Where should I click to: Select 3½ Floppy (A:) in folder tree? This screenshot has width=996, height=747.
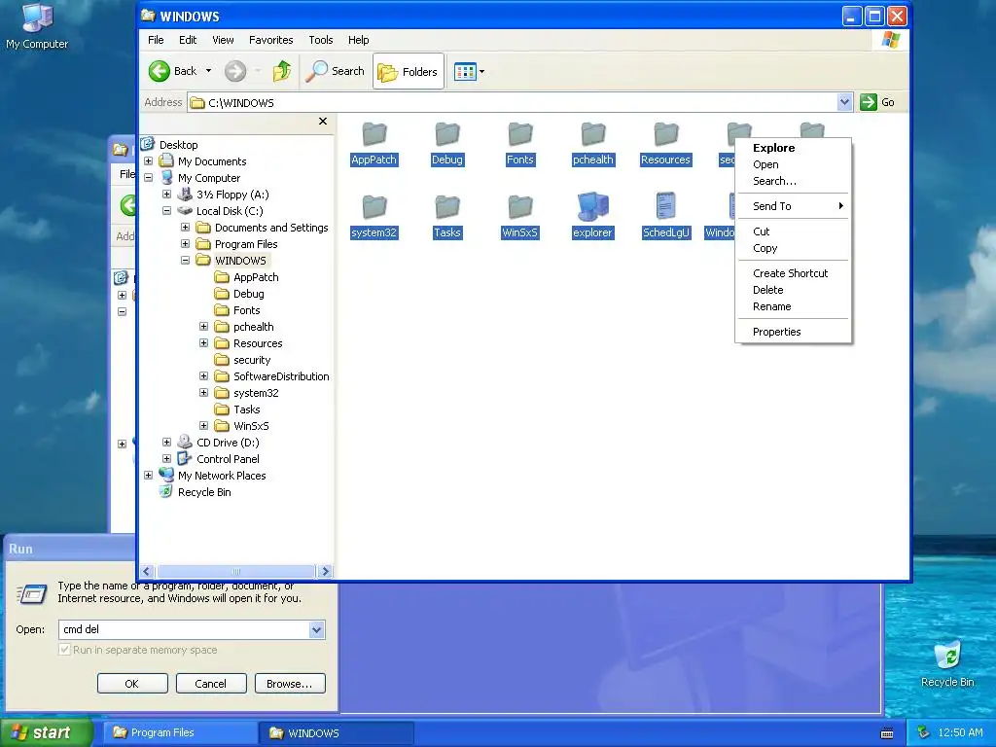(231, 195)
